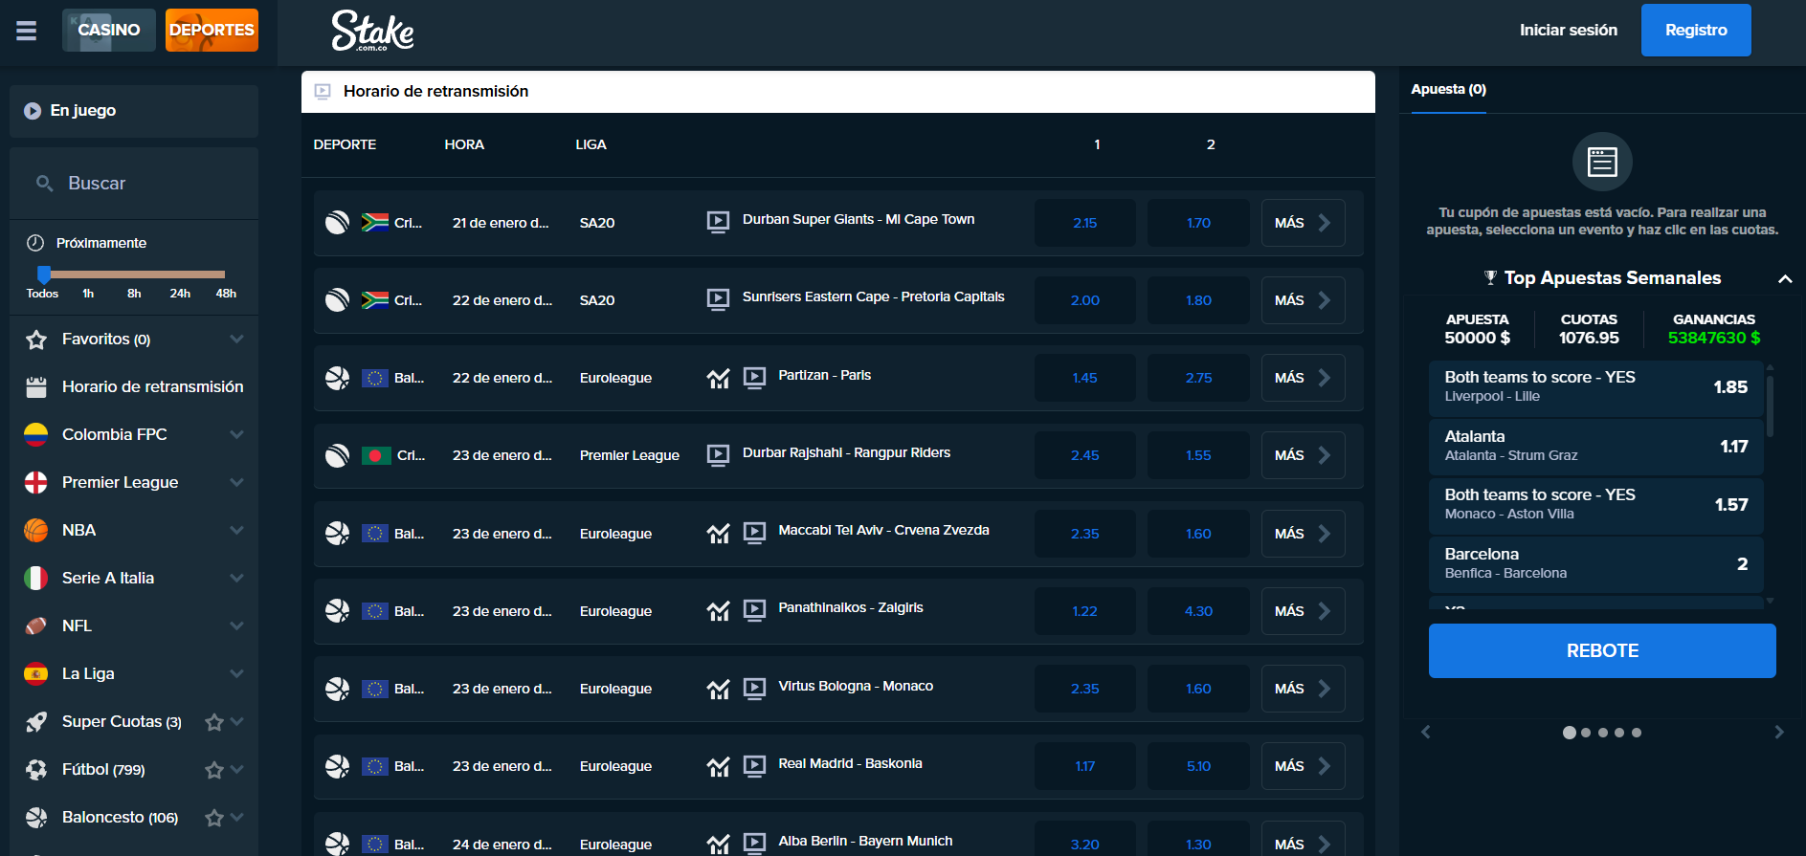Select the first carousel dot indicator
This screenshot has height=856, width=1806.
tap(1570, 733)
